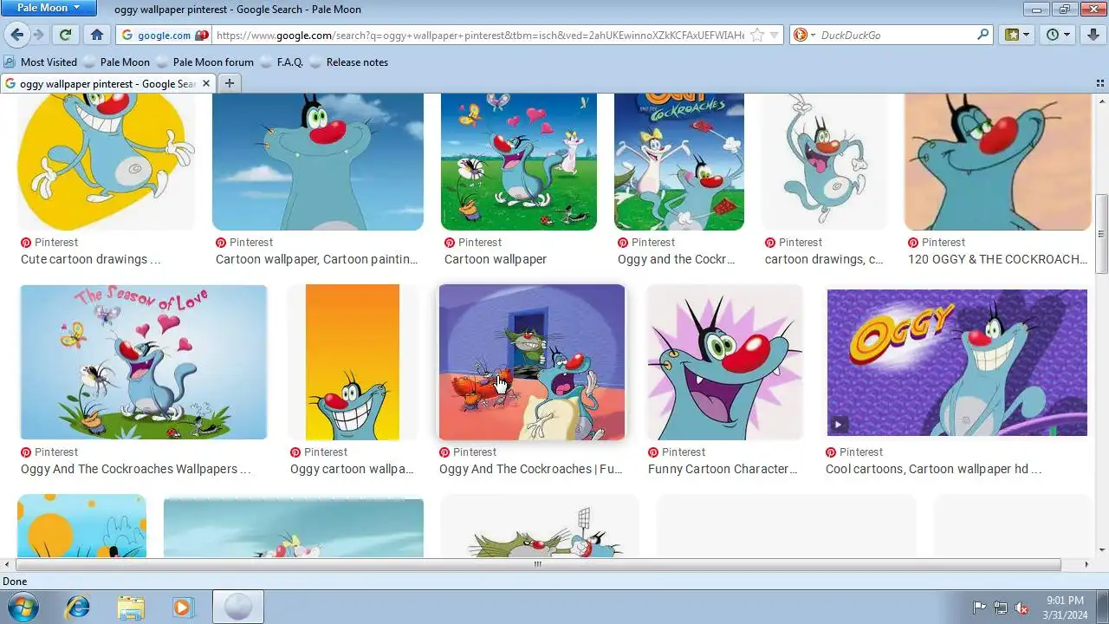Screen dimensions: 1109x624
Task: Open the purple OGGY logo video thumbnail
Action: point(957,362)
